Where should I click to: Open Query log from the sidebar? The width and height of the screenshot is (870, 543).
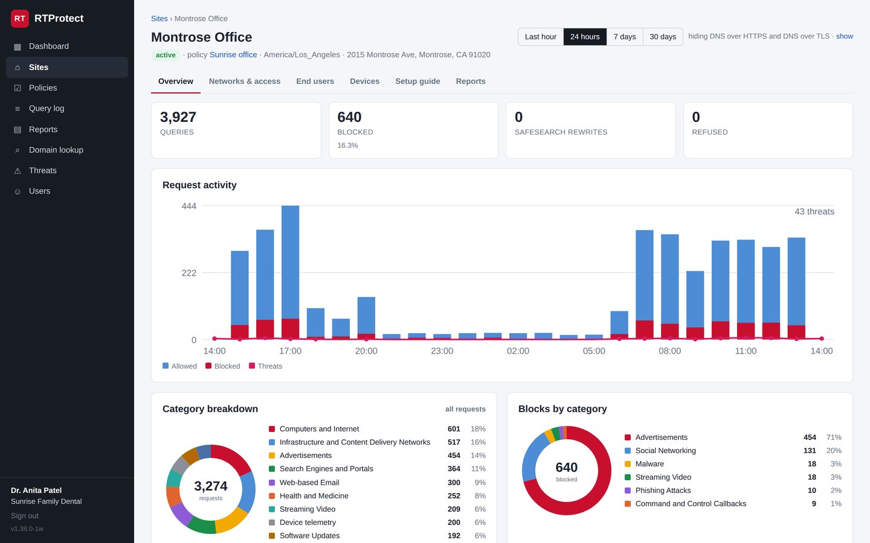coord(67,109)
